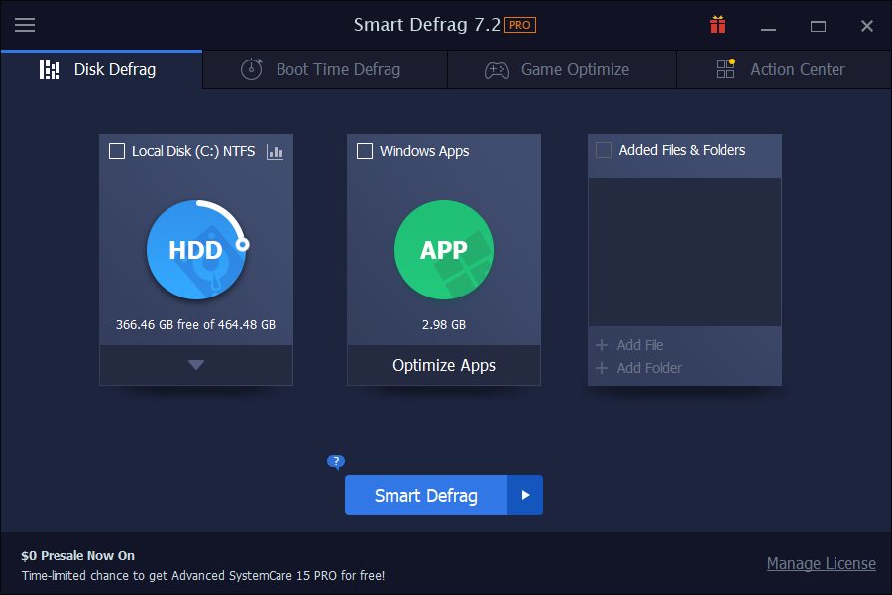Click '366.46 GB free of 464.48 GB' text
This screenshot has width=892, height=595.
coord(195,325)
